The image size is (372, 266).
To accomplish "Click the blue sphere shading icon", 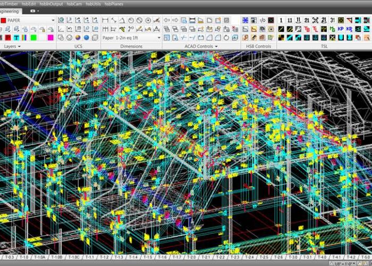I will click(86, 38).
